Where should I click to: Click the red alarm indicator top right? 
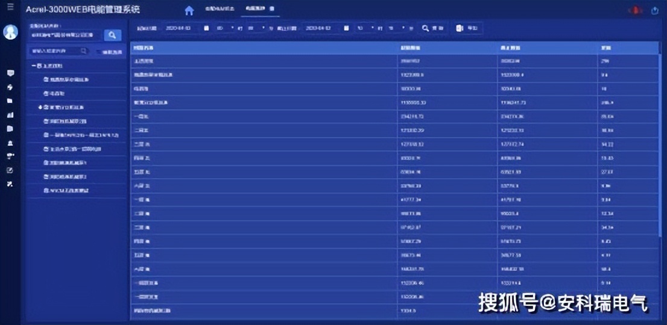click(x=636, y=11)
